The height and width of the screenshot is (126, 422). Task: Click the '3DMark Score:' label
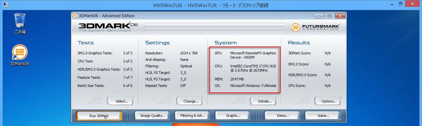pos(300,53)
